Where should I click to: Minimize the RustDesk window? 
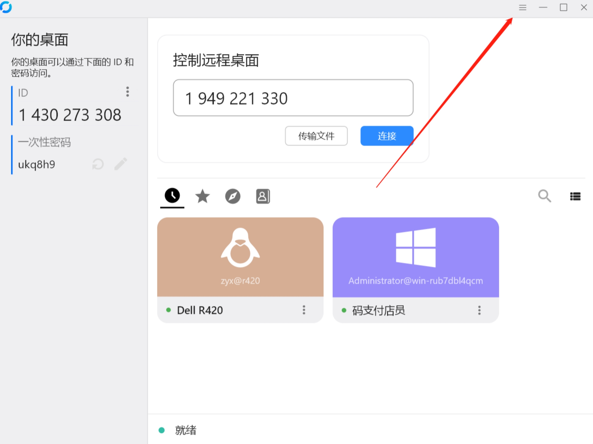[543, 7]
